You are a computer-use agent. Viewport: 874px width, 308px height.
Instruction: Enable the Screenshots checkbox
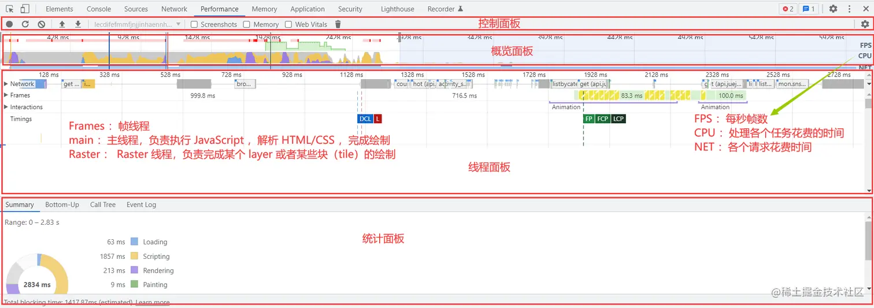point(194,24)
